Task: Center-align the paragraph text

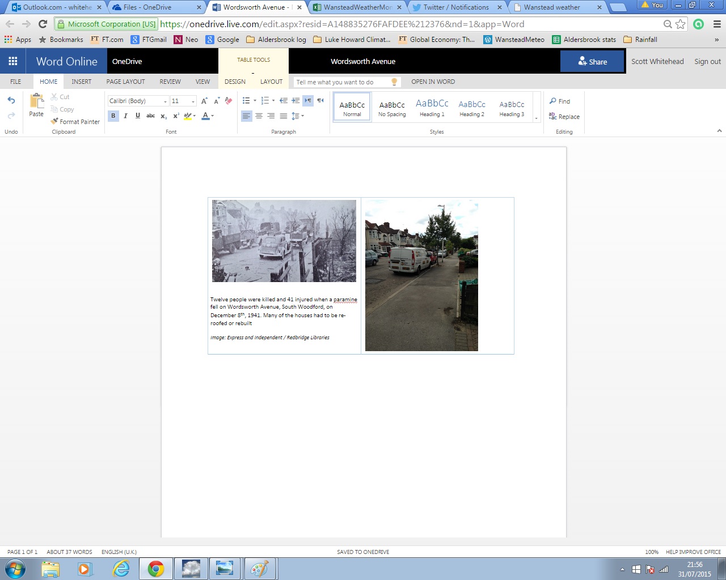Action: [259, 116]
